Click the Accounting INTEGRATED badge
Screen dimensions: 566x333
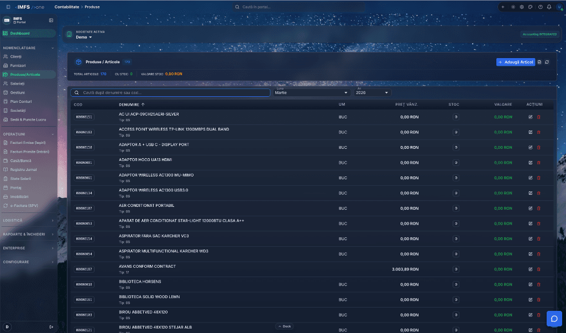(539, 34)
